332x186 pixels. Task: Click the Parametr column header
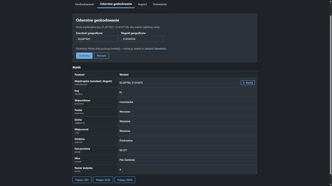80,75
